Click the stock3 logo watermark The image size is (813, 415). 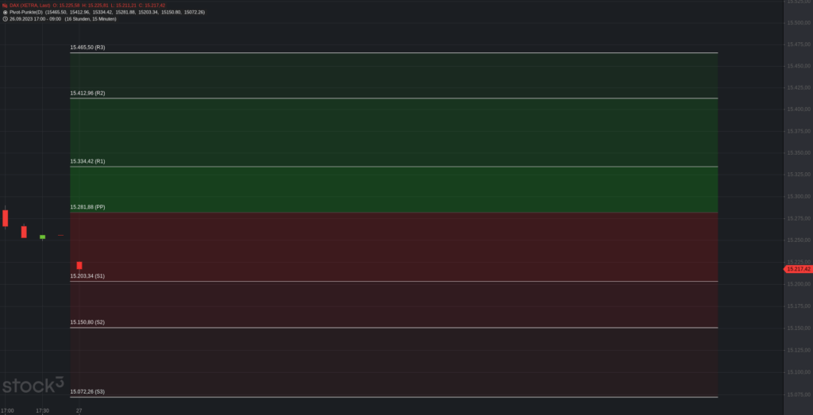tap(33, 386)
